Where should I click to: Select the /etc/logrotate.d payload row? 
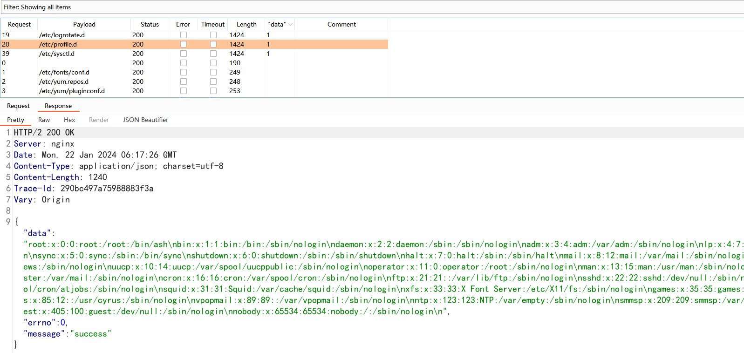coord(194,35)
